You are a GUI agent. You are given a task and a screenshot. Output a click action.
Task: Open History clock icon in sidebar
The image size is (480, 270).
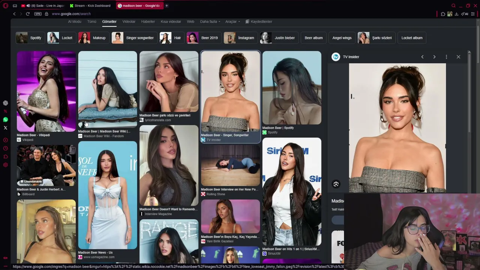pyautogui.click(x=5, y=148)
